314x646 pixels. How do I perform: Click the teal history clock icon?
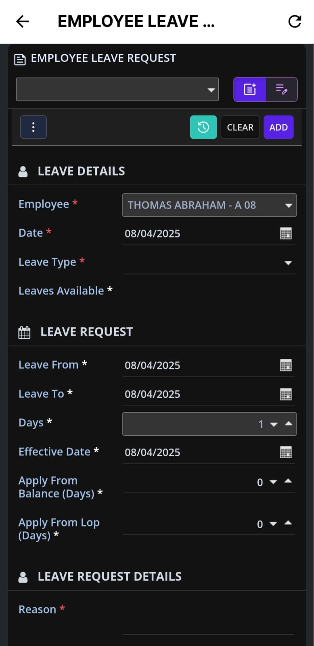203,127
